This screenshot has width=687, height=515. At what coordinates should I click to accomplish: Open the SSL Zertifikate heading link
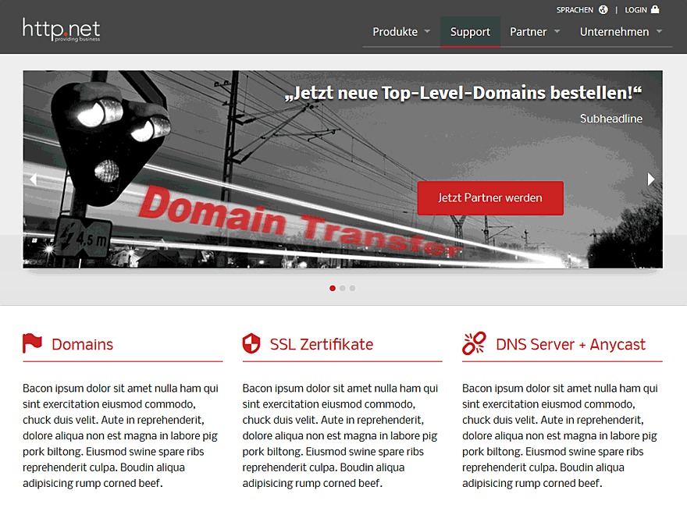point(321,344)
